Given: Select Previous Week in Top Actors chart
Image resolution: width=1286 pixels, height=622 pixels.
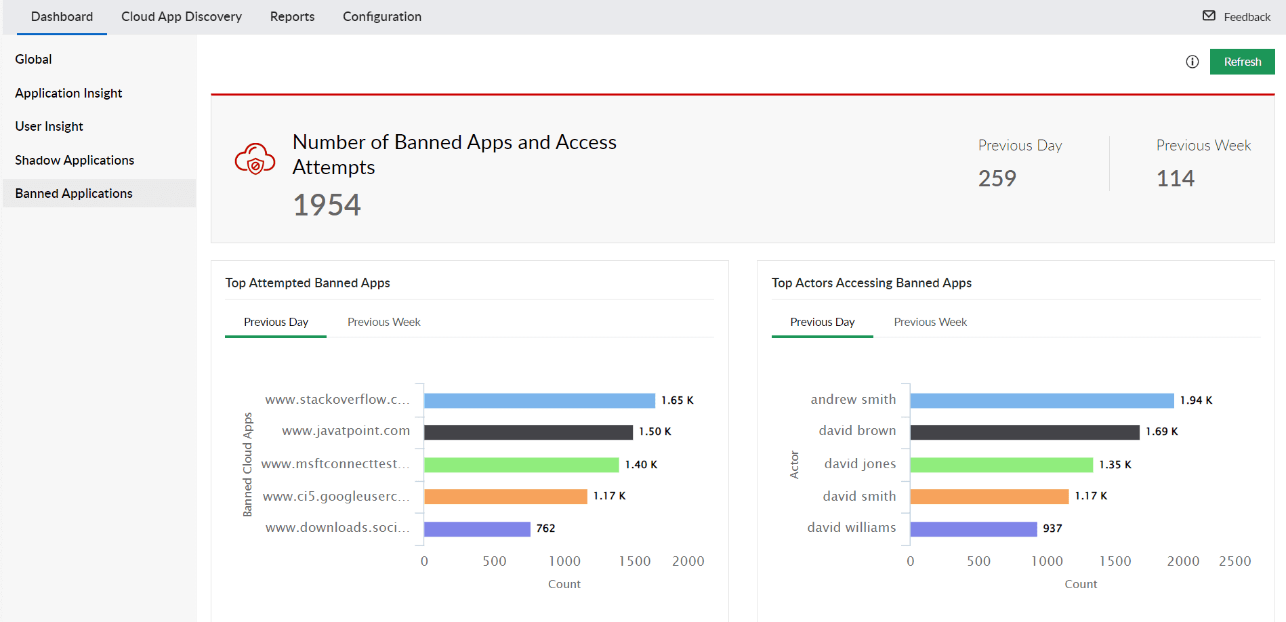Looking at the screenshot, I should click(x=930, y=322).
